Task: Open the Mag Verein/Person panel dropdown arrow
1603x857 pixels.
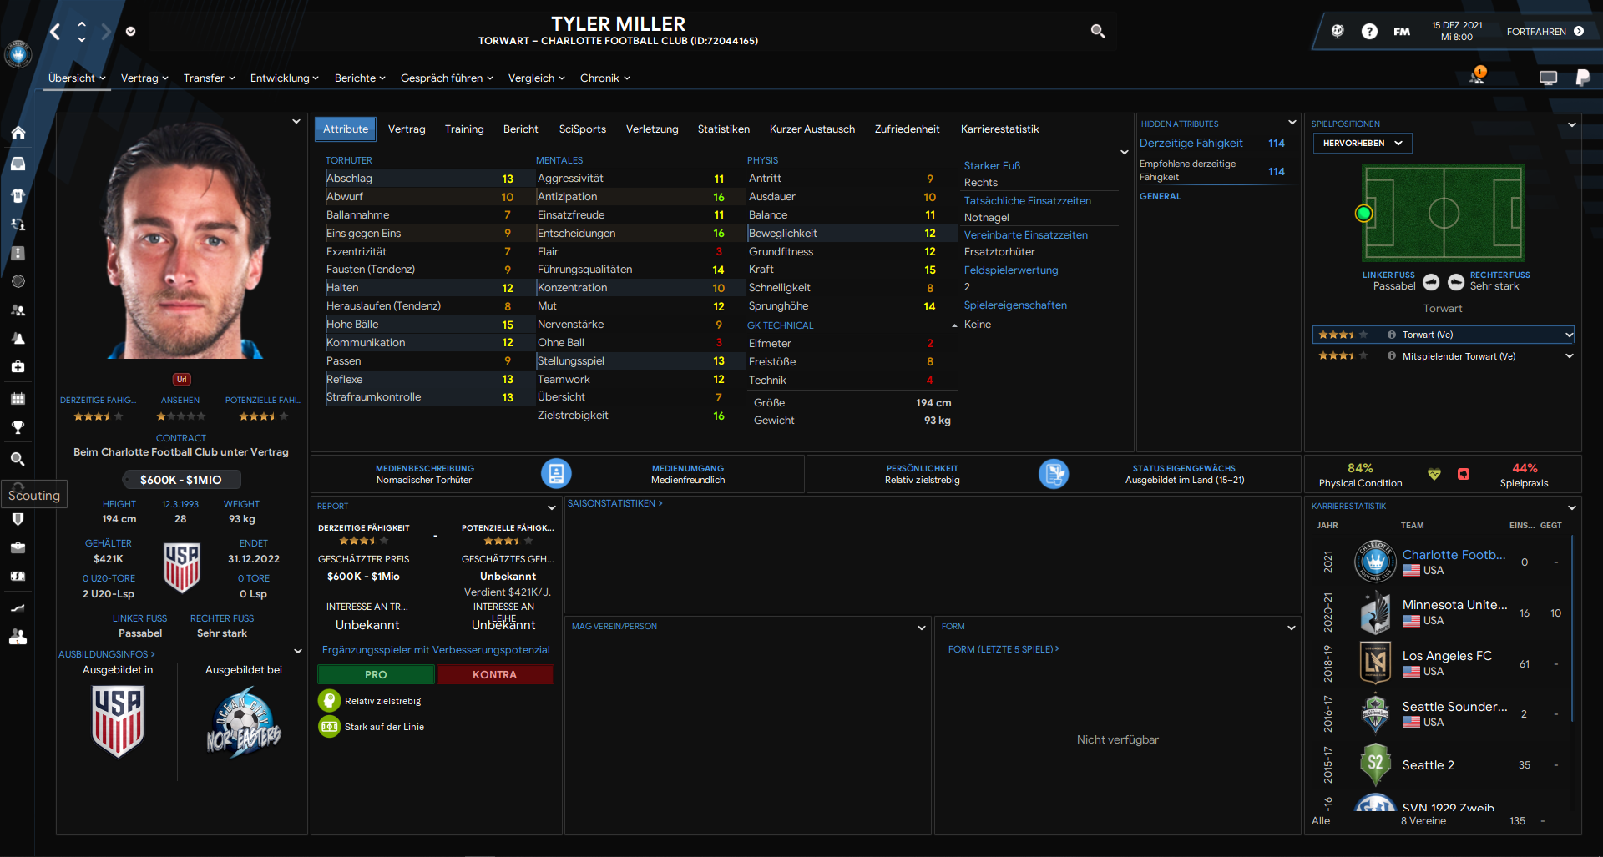Action: [922, 628]
